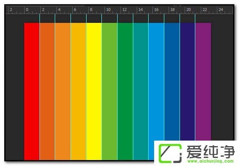The image size is (239, 166).
Task: Select the sky blue stripe
Action: pyautogui.click(x=156, y=82)
